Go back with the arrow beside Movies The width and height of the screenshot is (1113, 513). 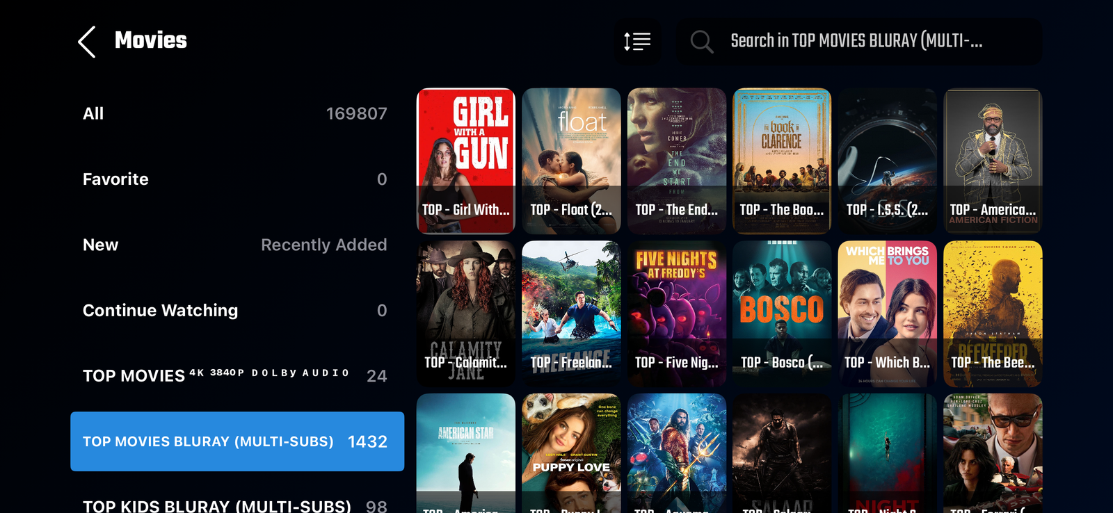pos(87,42)
